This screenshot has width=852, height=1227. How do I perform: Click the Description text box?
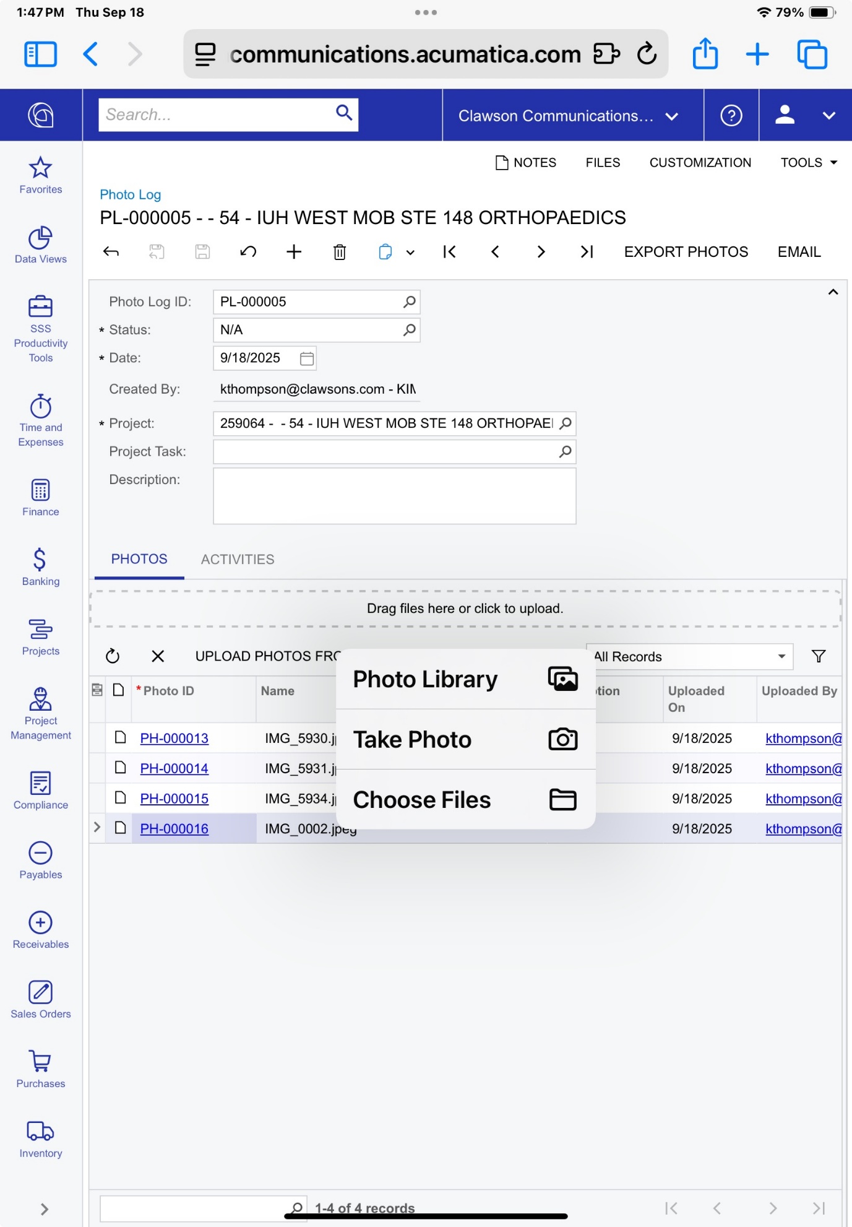pyautogui.click(x=394, y=496)
